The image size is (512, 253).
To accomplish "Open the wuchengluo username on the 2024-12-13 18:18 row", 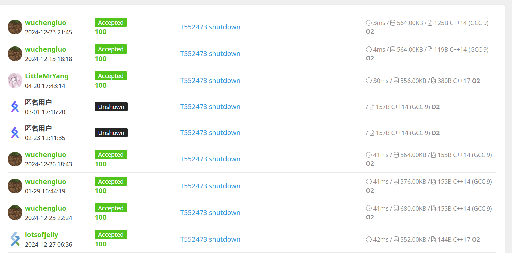I will (x=46, y=49).
